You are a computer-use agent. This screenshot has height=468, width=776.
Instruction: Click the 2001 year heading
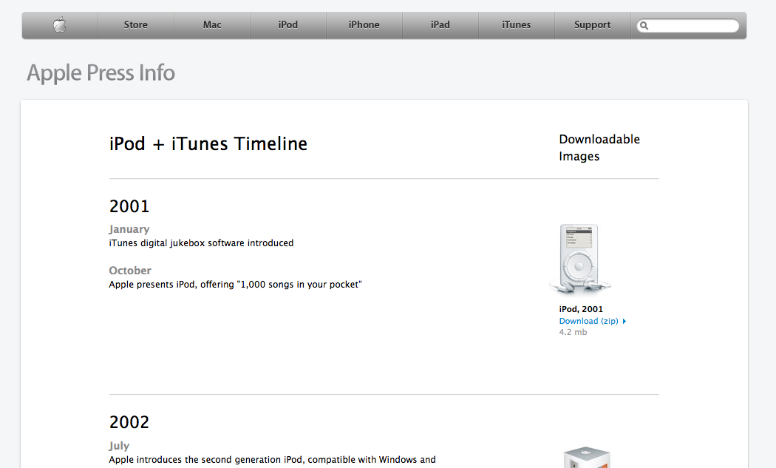tap(129, 206)
